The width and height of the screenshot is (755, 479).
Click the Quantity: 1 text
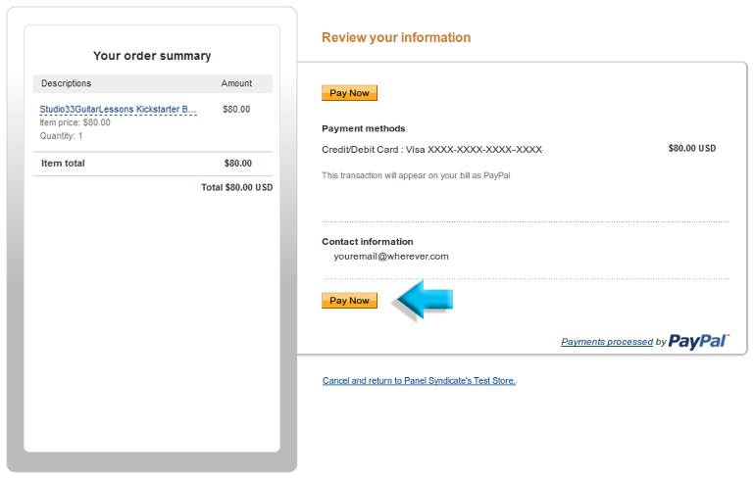[61, 136]
